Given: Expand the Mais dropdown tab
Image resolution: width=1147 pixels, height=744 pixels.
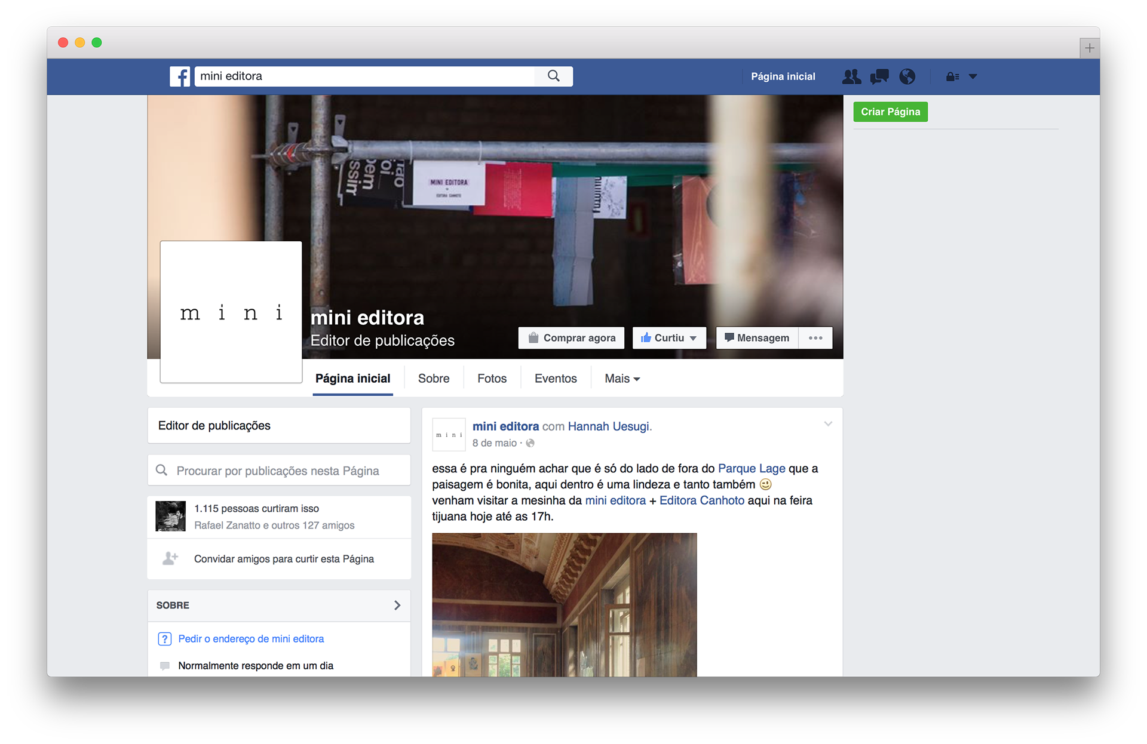Looking at the screenshot, I should (622, 379).
